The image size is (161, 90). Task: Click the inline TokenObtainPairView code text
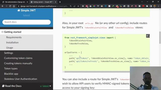[x=96, y=28]
